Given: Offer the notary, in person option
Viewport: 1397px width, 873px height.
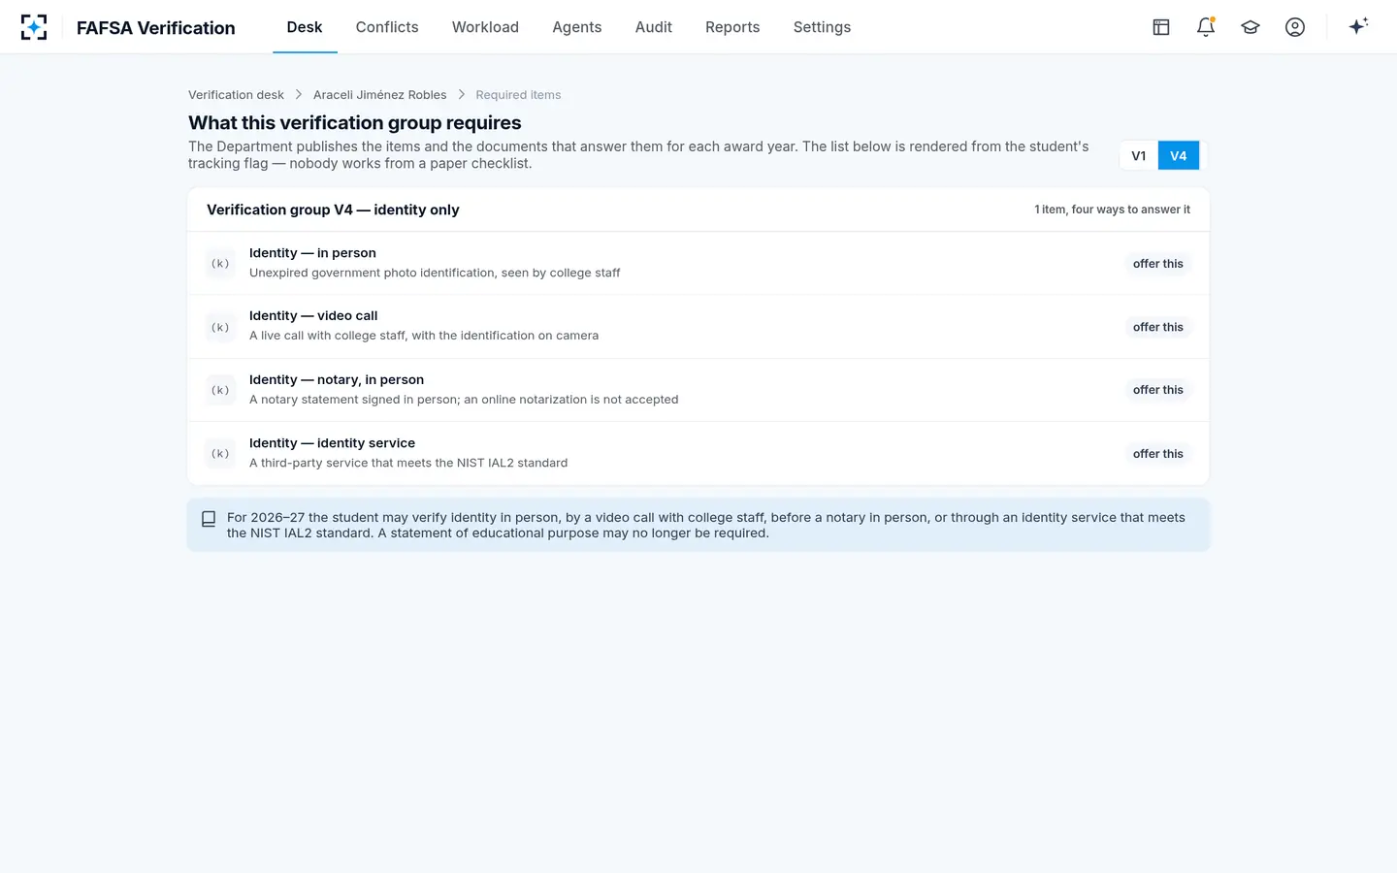Looking at the screenshot, I should pyautogui.click(x=1158, y=390).
